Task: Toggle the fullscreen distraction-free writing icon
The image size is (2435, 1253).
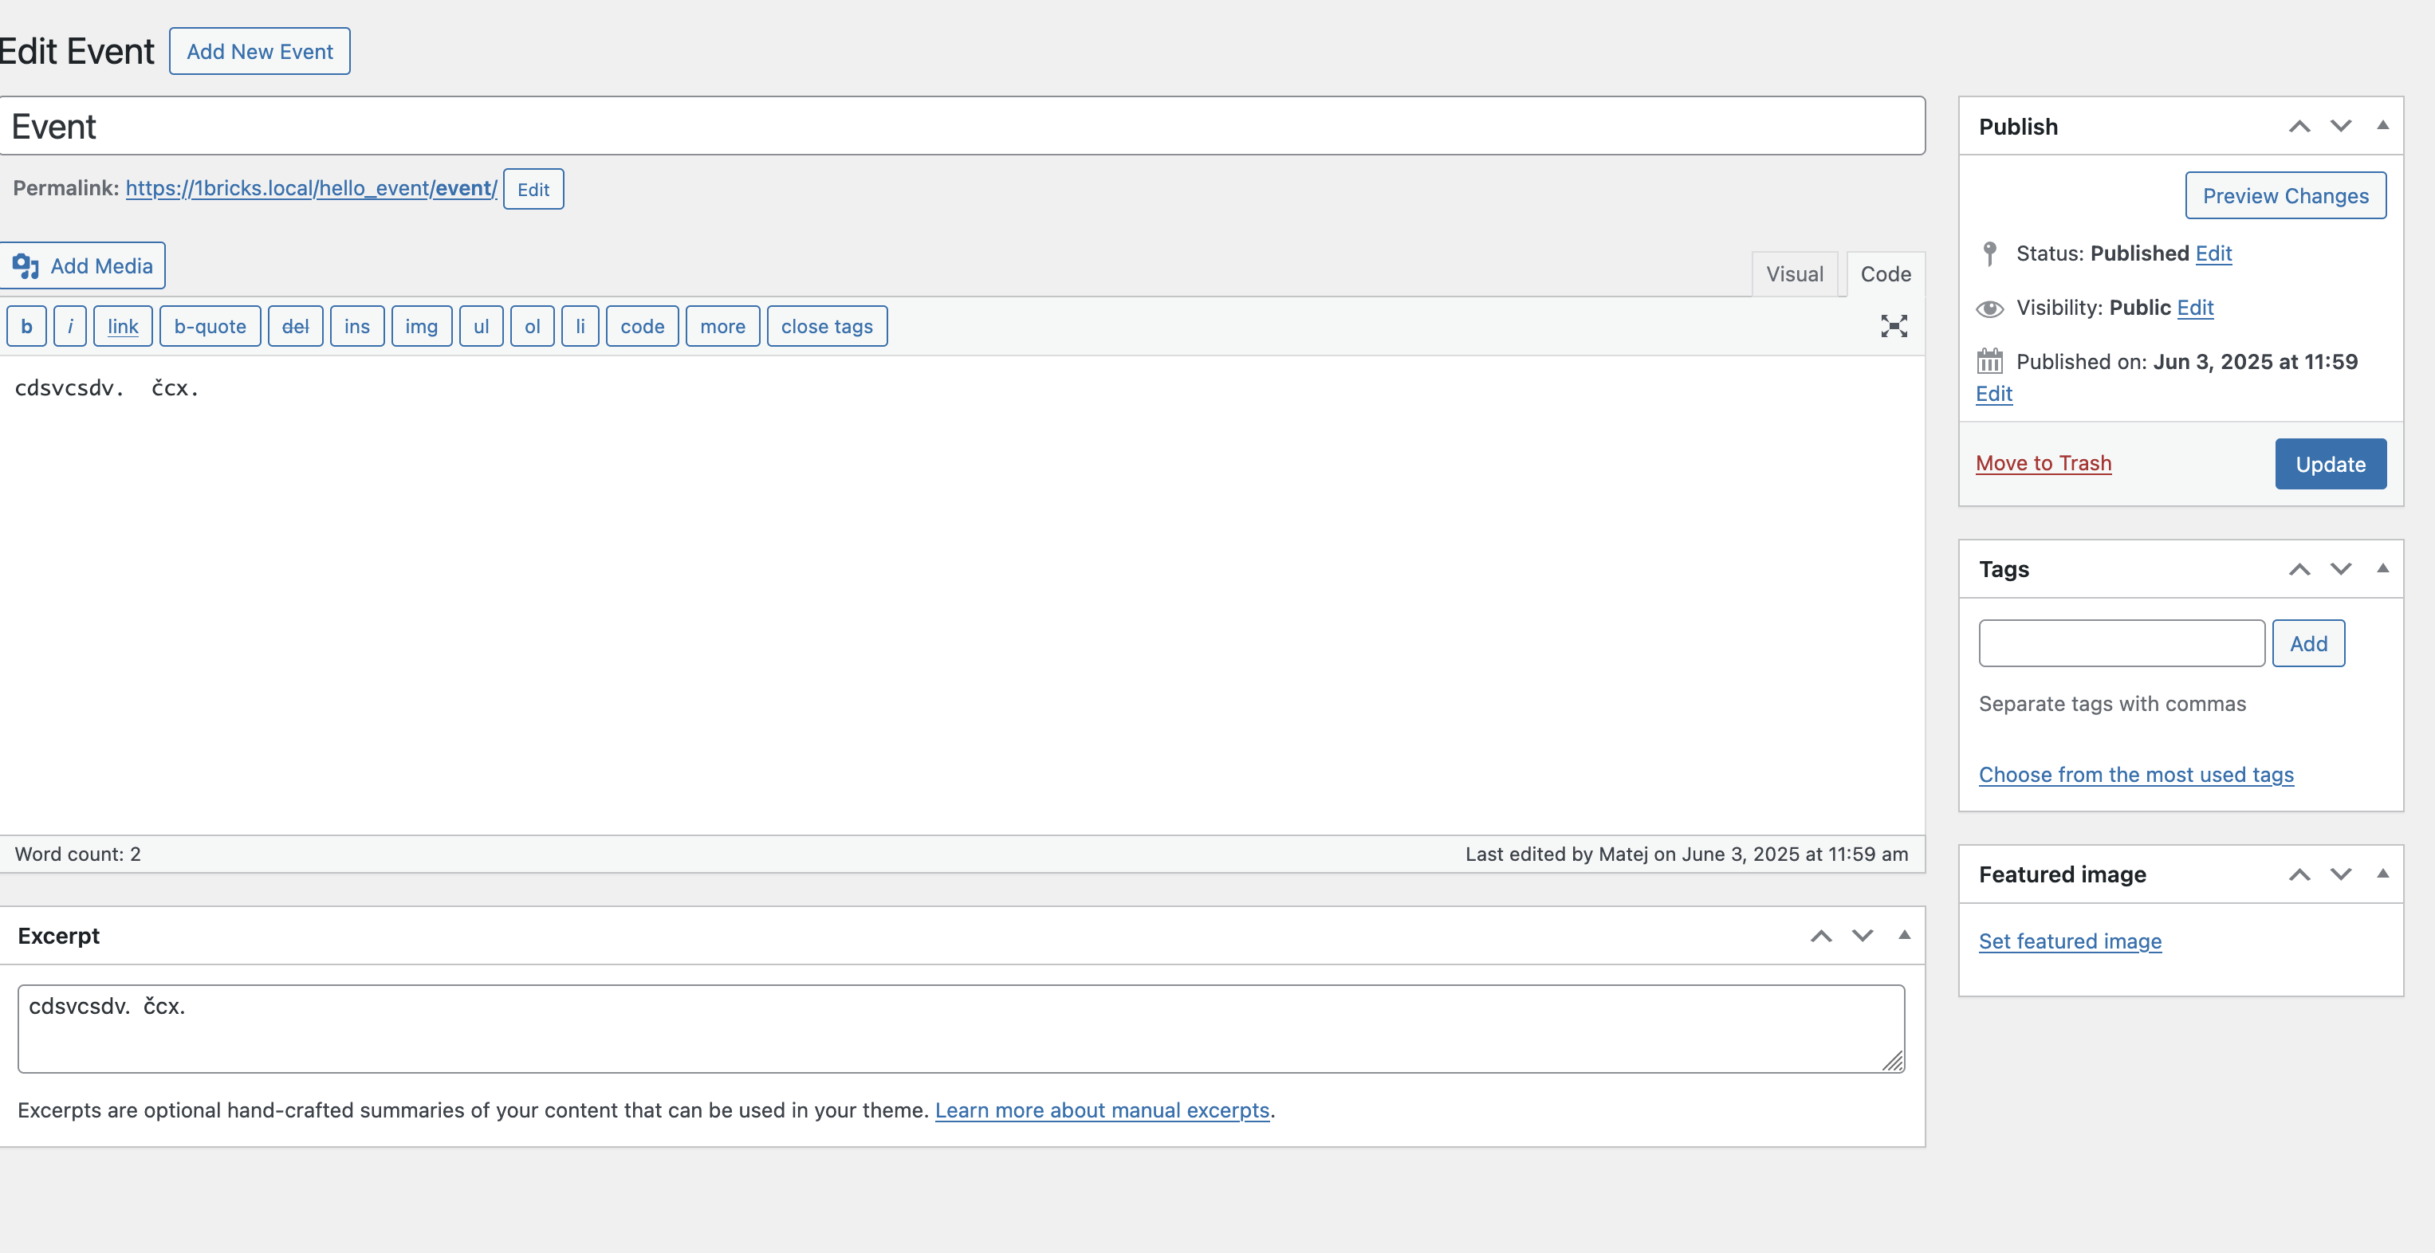Action: (1894, 326)
